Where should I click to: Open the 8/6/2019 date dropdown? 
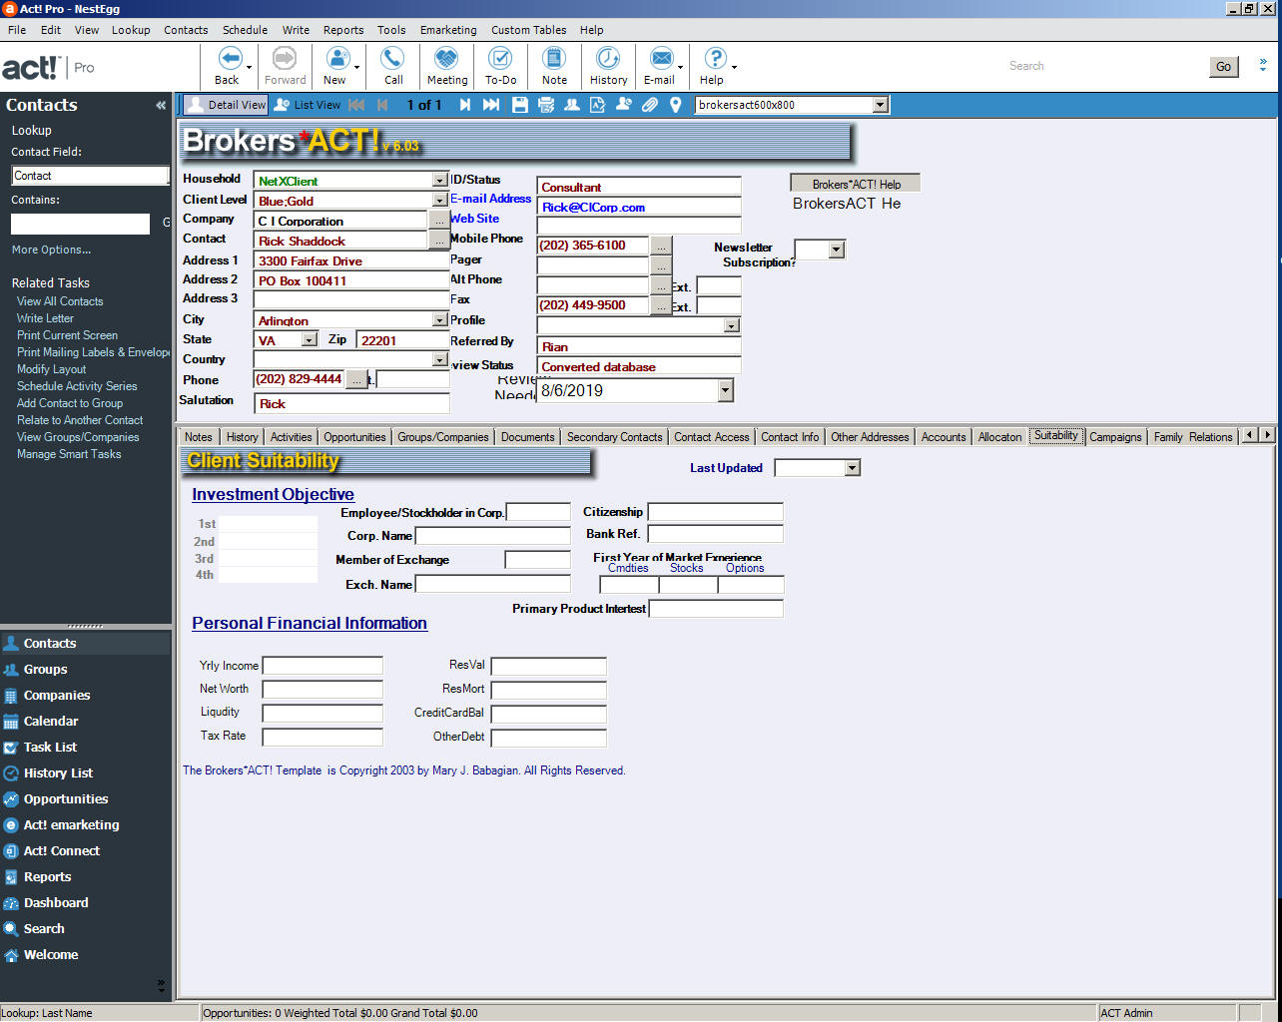point(726,391)
